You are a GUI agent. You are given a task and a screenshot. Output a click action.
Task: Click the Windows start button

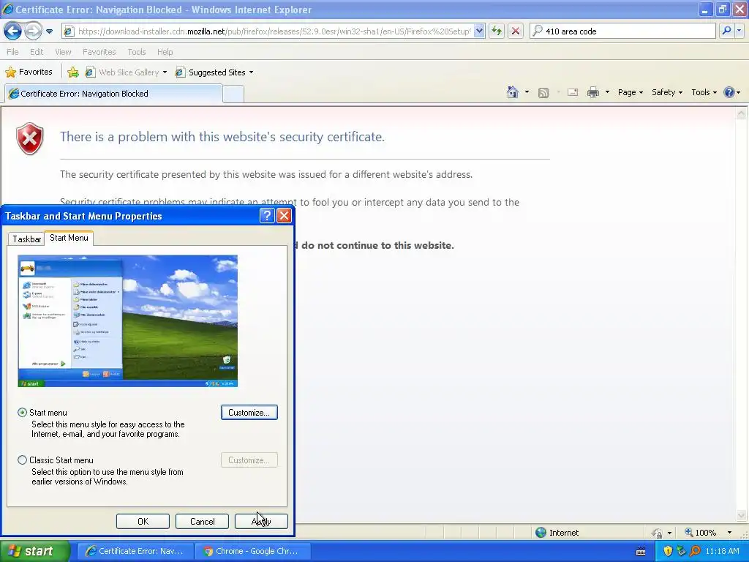click(x=34, y=551)
